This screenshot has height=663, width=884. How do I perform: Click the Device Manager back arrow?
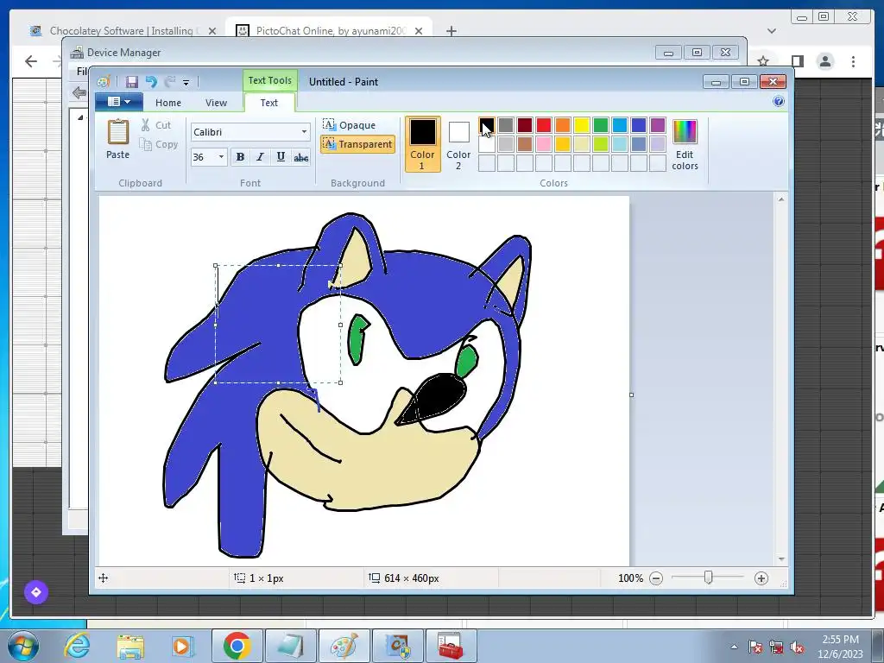coord(79,92)
